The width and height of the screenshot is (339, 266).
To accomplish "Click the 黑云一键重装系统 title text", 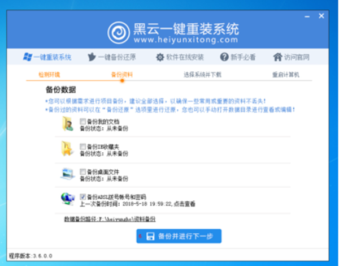I will pyautogui.click(x=186, y=29).
